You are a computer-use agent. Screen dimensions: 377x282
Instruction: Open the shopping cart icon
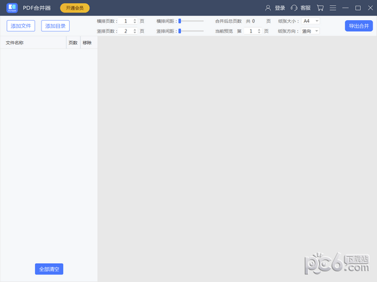320,8
